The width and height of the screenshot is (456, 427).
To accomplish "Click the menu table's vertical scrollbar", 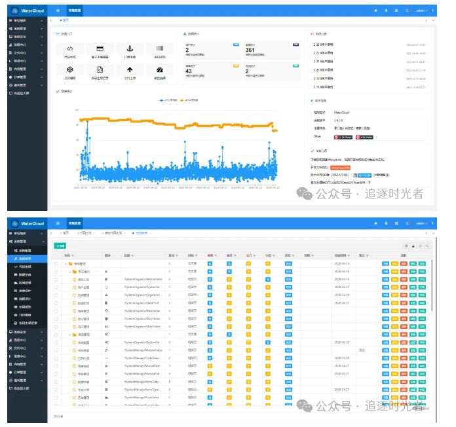I will [x=432, y=285].
